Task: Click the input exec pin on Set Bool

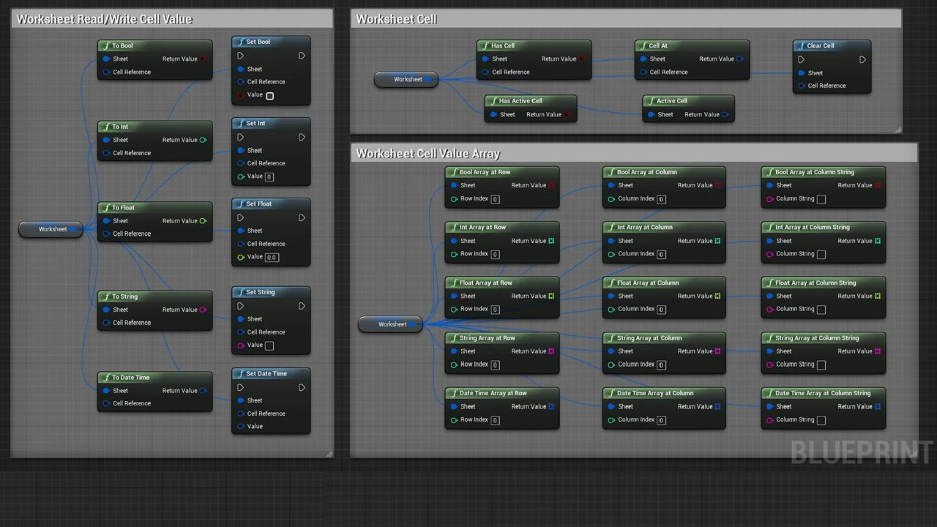Action: (x=240, y=56)
